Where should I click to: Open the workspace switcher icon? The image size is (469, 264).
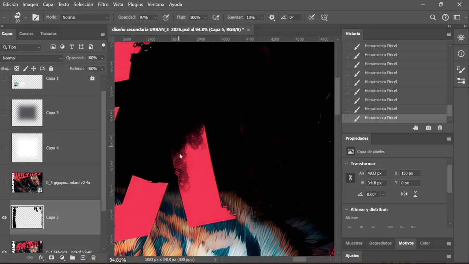[x=457, y=17]
